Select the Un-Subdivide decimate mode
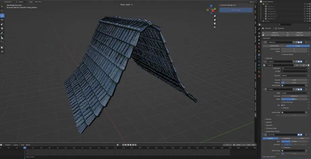 pyautogui.click(x=286, y=138)
